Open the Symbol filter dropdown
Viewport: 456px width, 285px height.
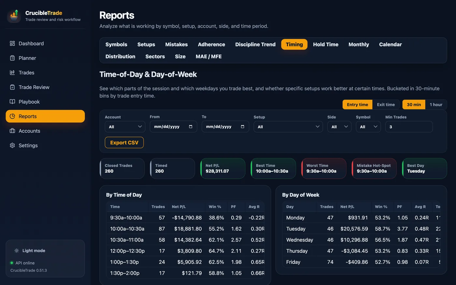pyautogui.click(x=368, y=127)
